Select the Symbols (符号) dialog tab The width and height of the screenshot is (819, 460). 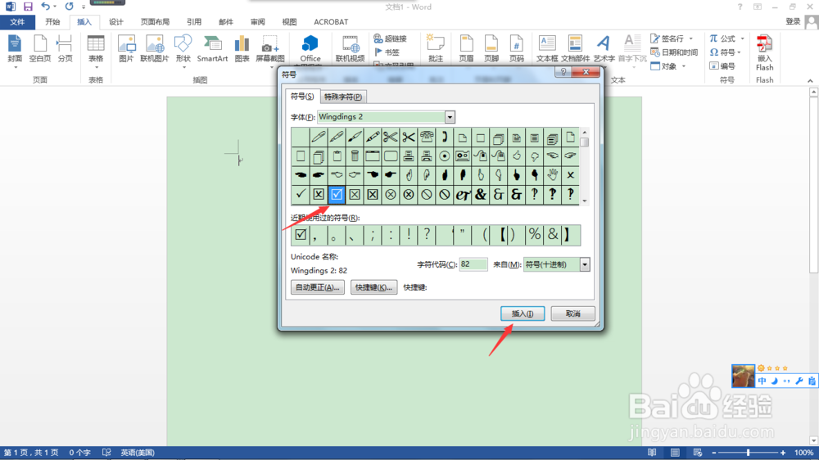coord(302,96)
